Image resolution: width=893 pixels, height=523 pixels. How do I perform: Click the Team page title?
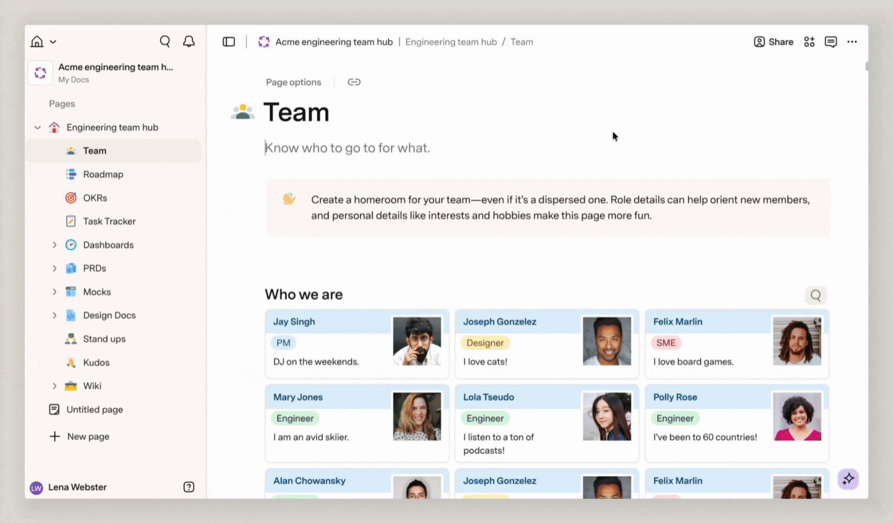coord(296,112)
